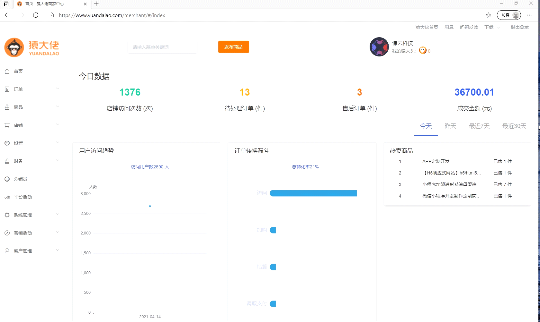Image resolution: width=540 pixels, height=322 pixels.
Task: Expand the 营销活动 sidebar menu
Action: pyautogui.click(x=58, y=232)
